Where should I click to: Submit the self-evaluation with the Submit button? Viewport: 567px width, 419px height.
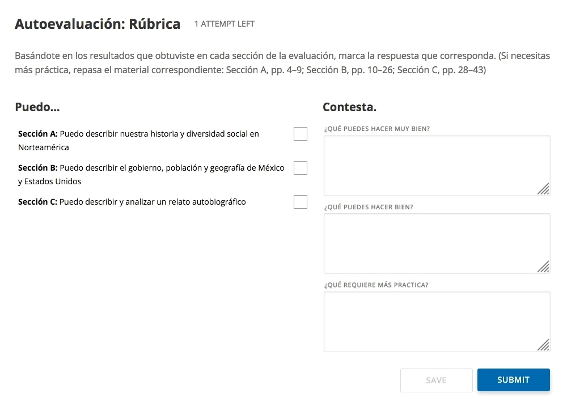tap(513, 380)
